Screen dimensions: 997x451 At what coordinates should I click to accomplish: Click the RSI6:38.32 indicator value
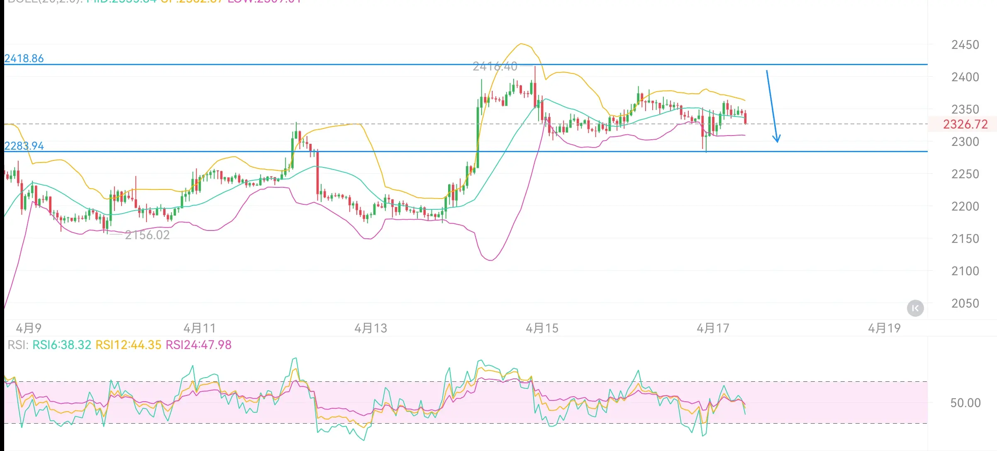62,345
